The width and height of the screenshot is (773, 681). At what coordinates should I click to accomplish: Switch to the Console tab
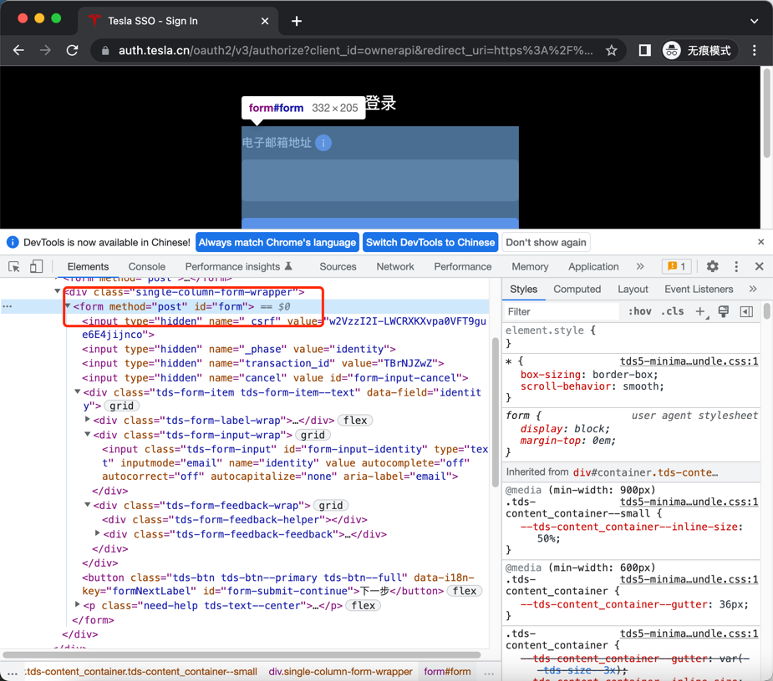point(147,266)
